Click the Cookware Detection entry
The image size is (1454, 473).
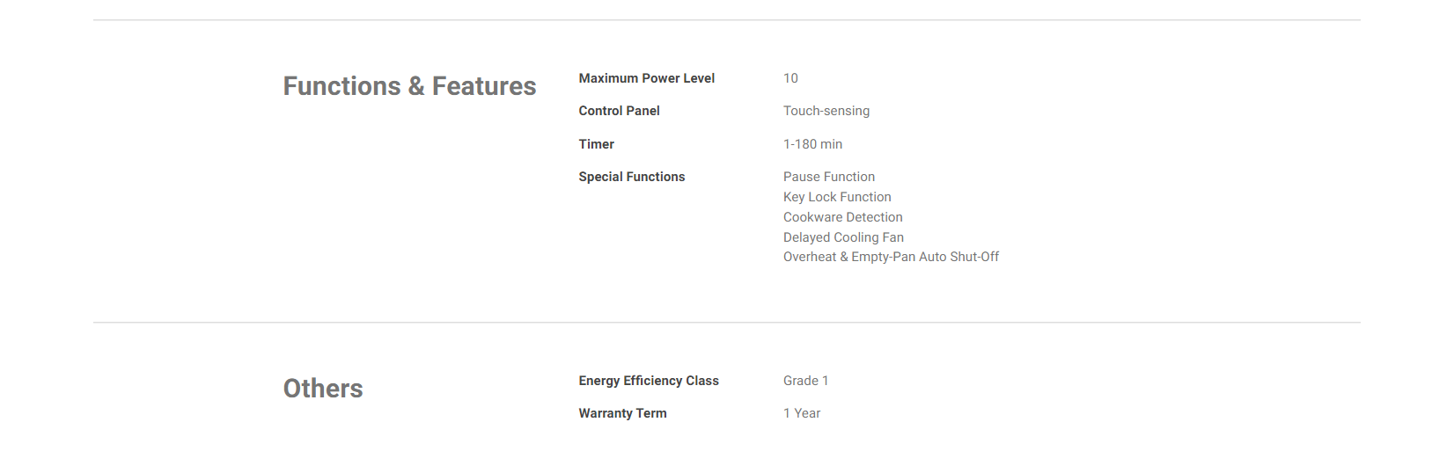coord(842,217)
